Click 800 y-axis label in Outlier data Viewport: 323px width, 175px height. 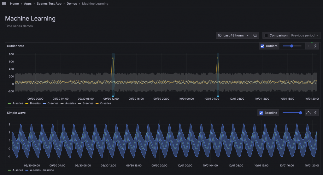click(x=11, y=54)
